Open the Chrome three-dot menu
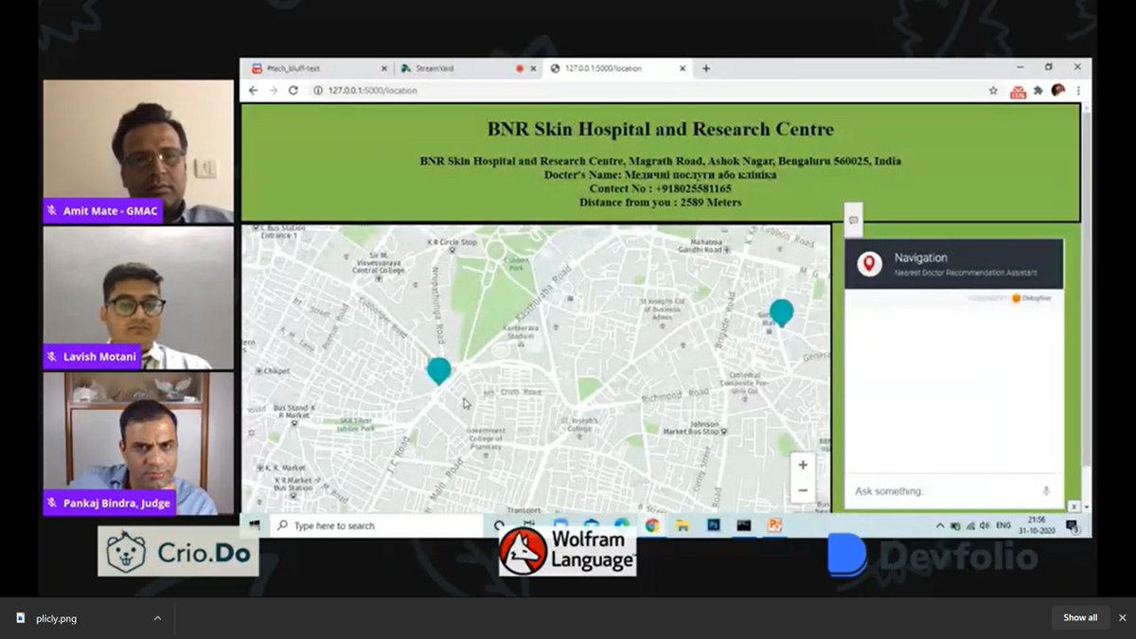This screenshot has width=1136, height=639. 1079,90
